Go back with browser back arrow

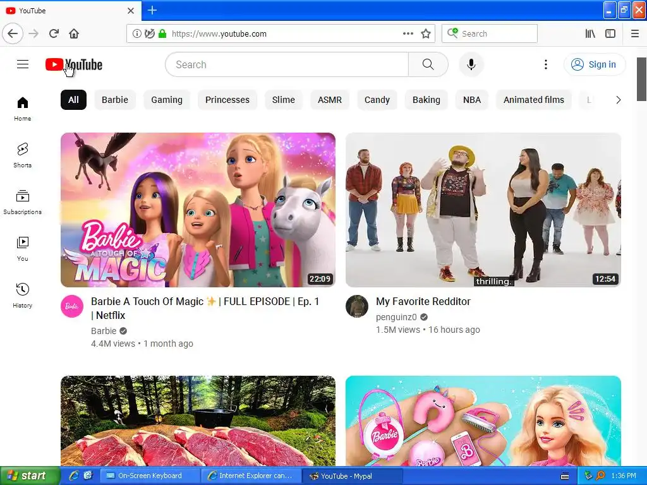tap(13, 33)
